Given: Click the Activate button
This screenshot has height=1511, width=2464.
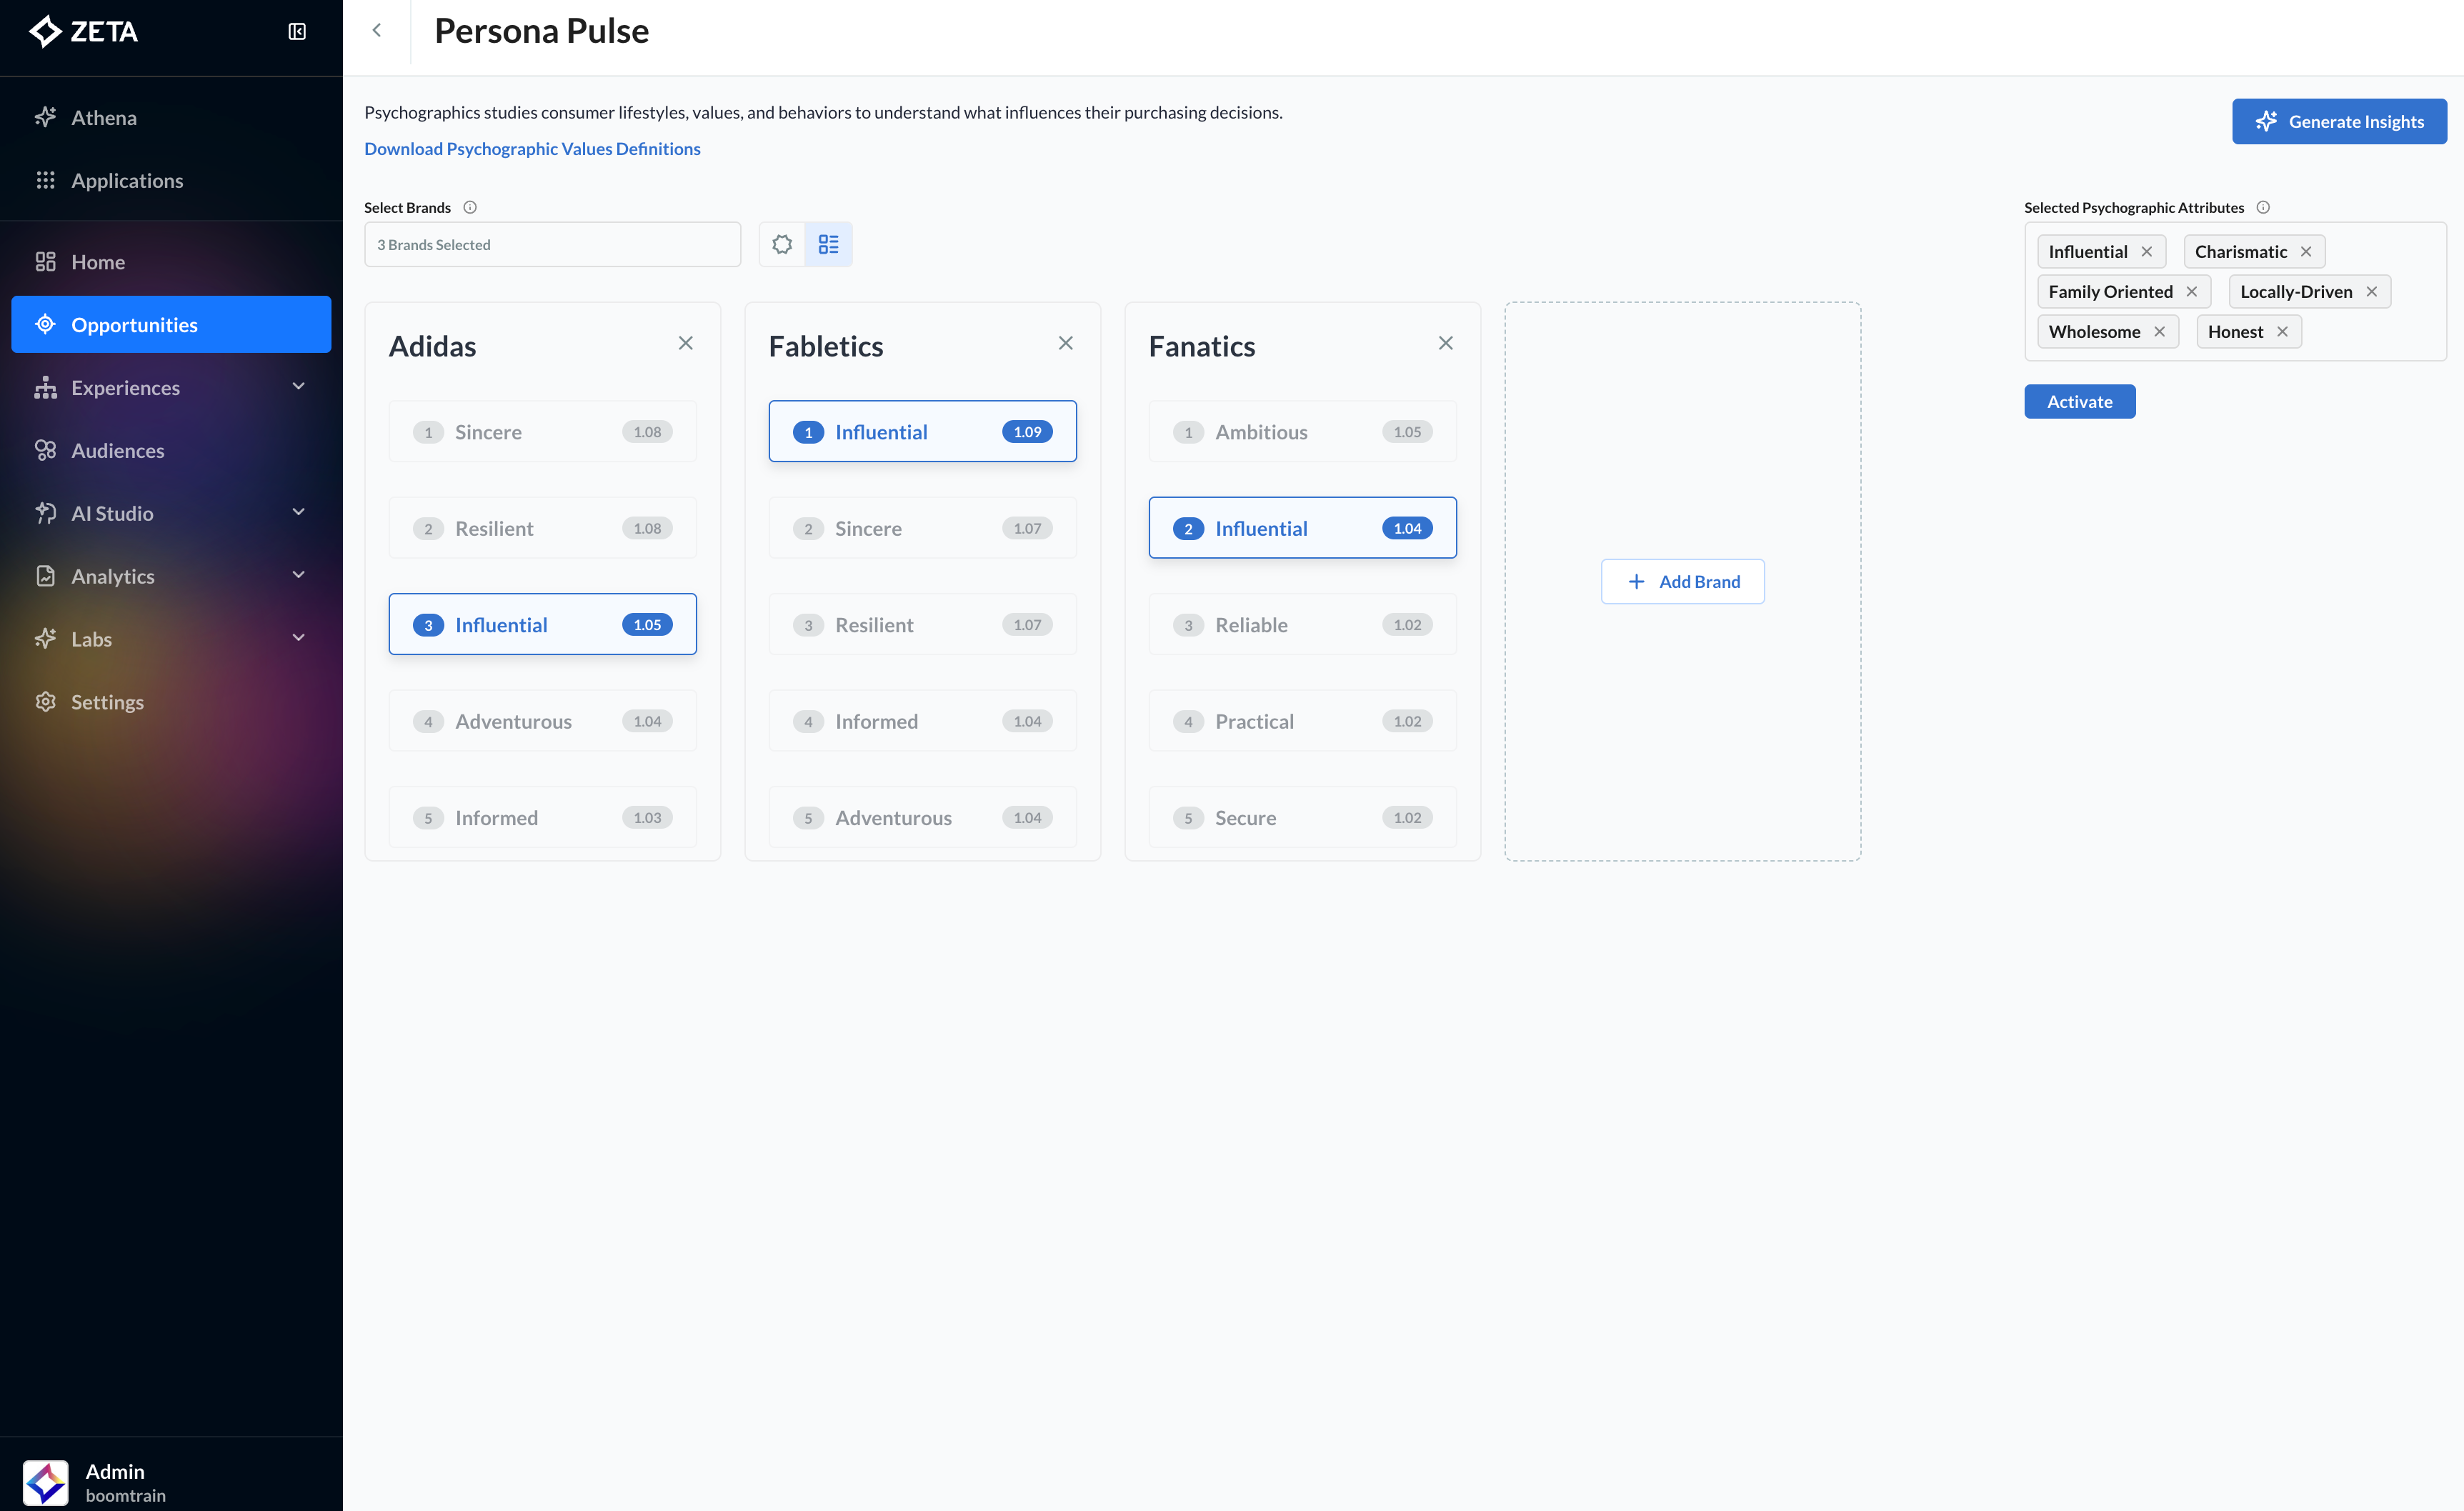Looking at the screenshot, I should [2080, 401].
